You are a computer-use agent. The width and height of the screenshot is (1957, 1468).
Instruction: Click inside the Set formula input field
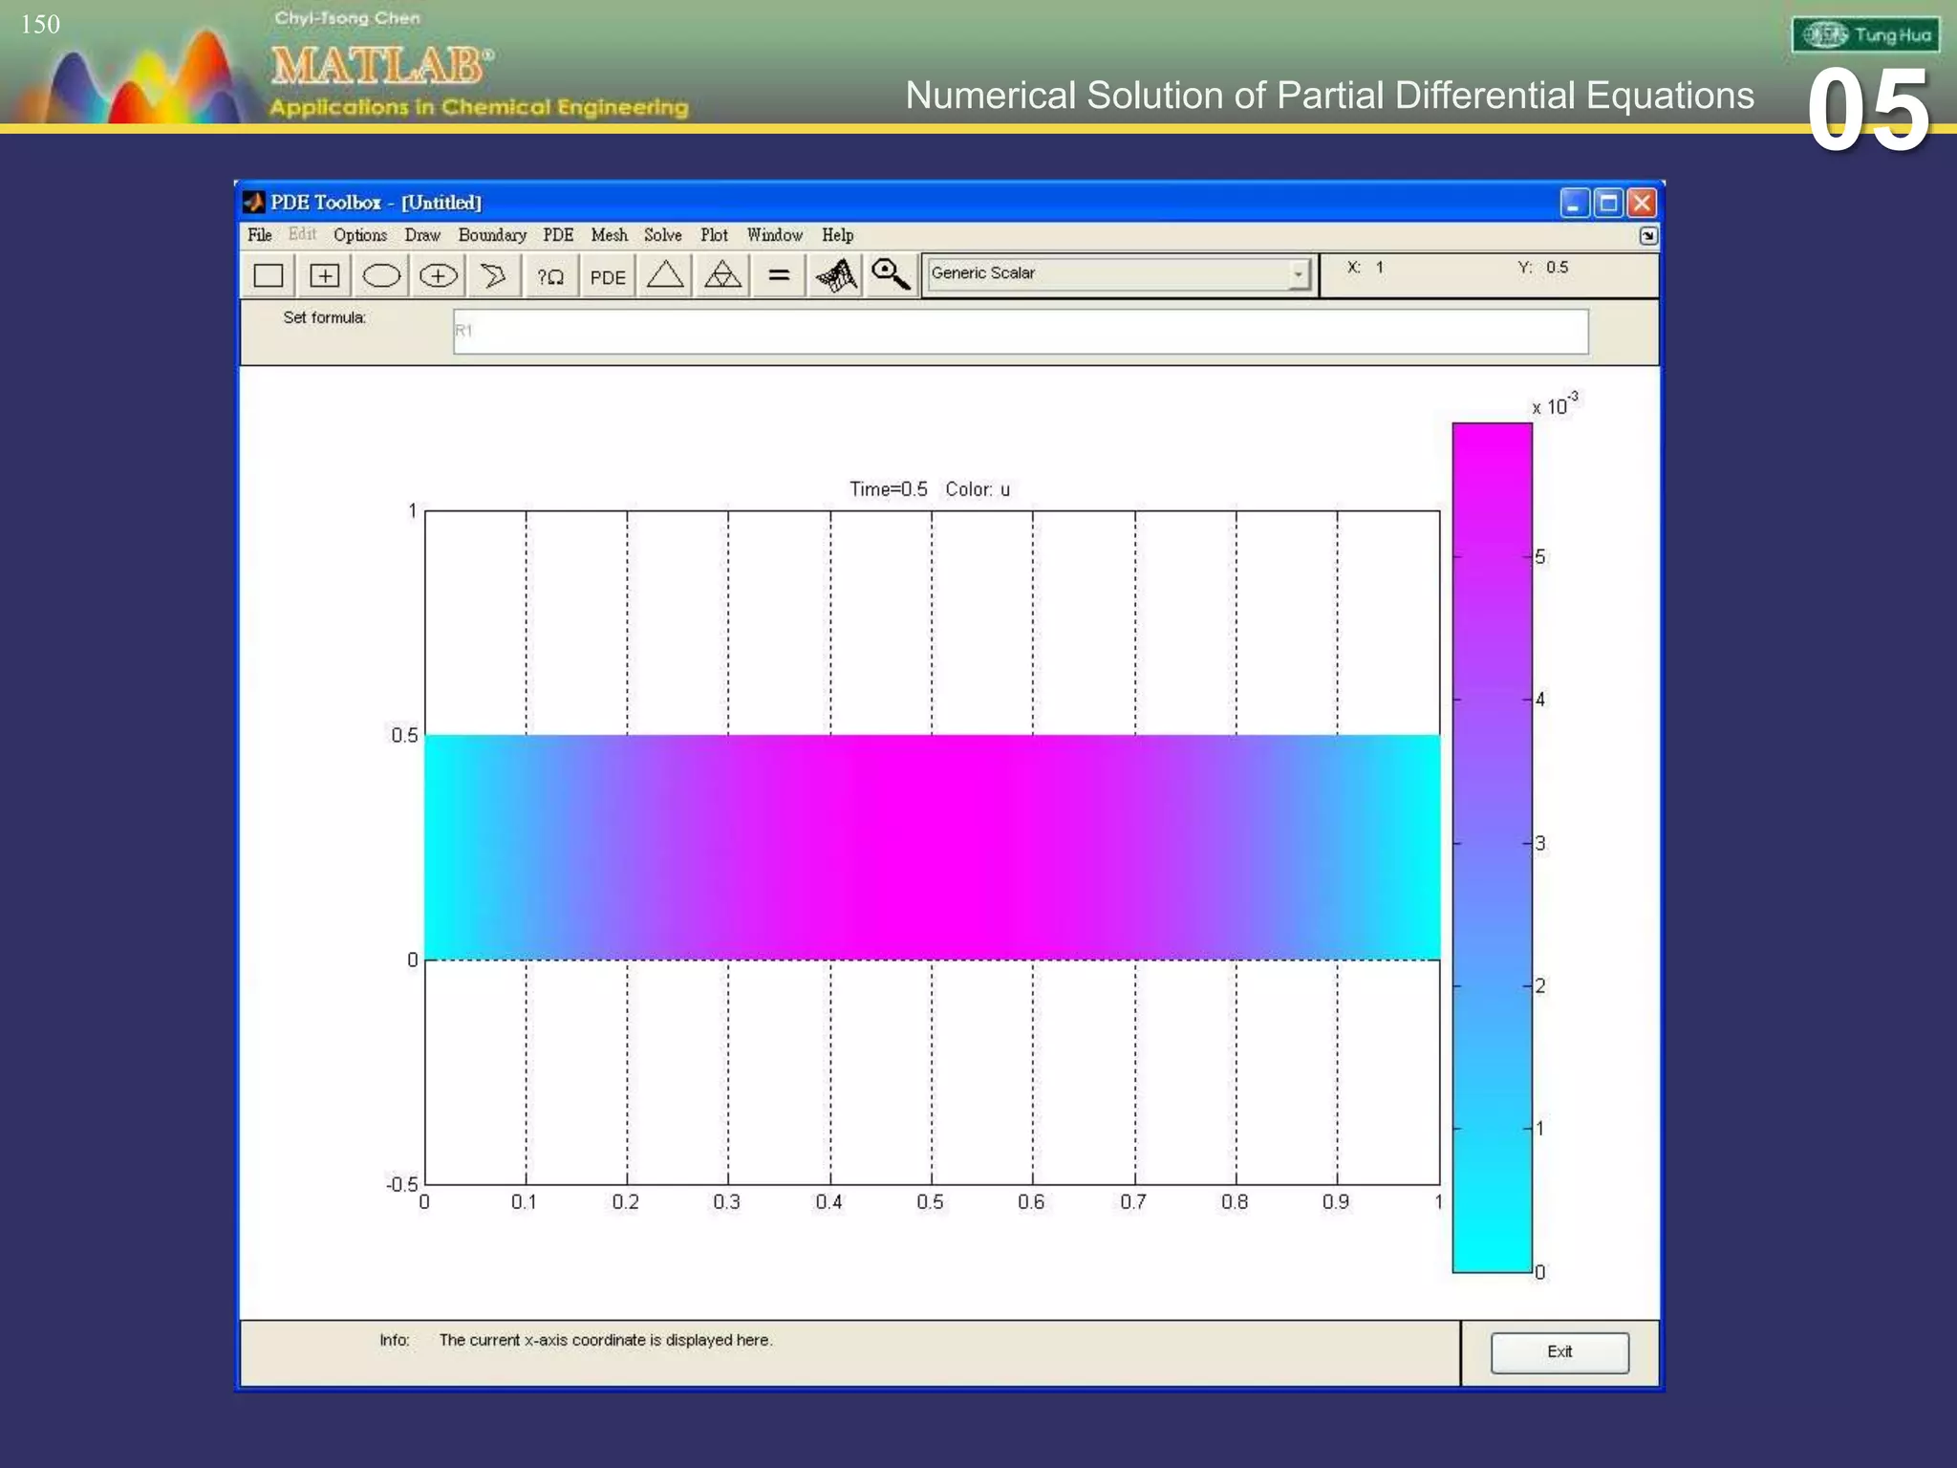click(x=1020, y=332)
